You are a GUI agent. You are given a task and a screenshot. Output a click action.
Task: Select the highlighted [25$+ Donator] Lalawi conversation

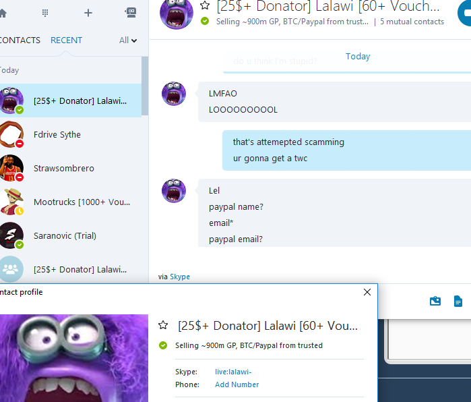tap(71, 100)
